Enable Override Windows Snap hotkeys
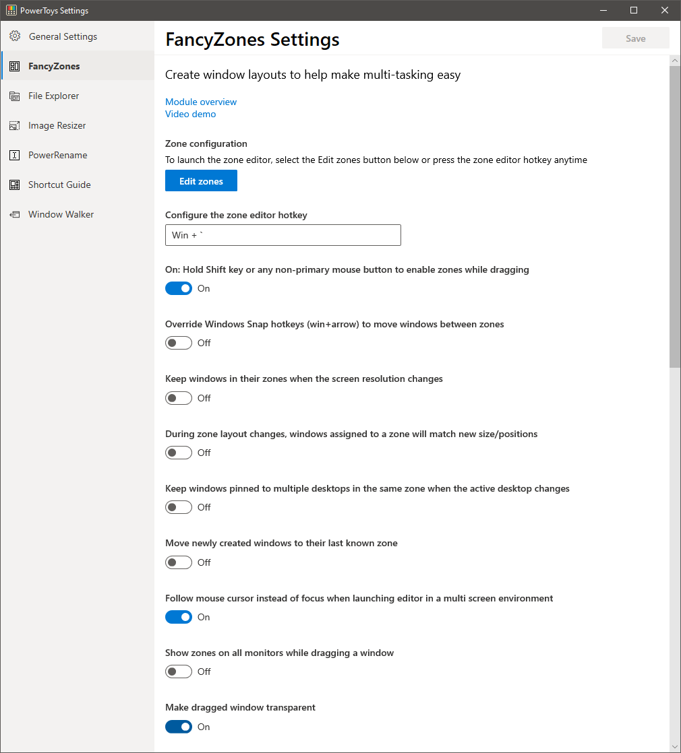The image size is (681, 753). click(x=178, y=342)
